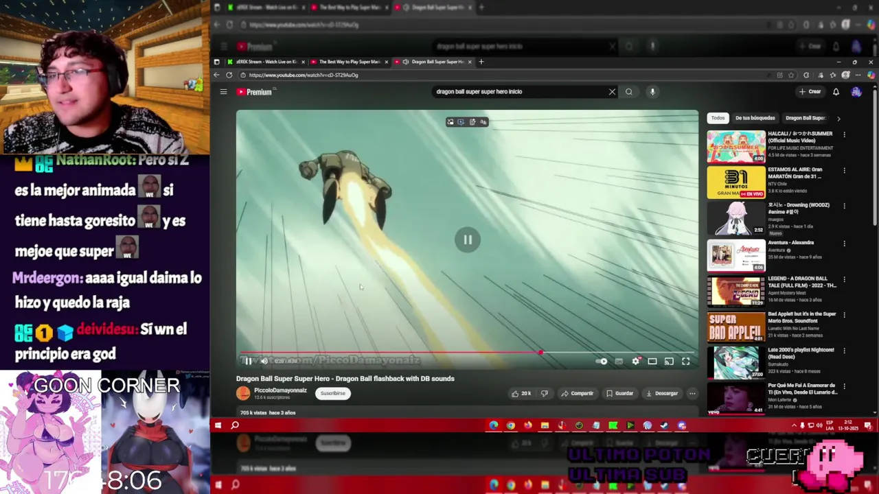Open options for Drowning video
Image resolution: width=879 pixels, height=494 pixels.
844,207
